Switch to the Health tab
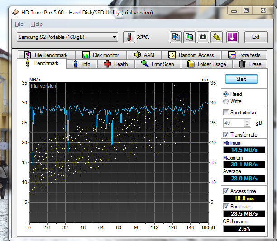277x241 pixels. (x=116, y=64)
